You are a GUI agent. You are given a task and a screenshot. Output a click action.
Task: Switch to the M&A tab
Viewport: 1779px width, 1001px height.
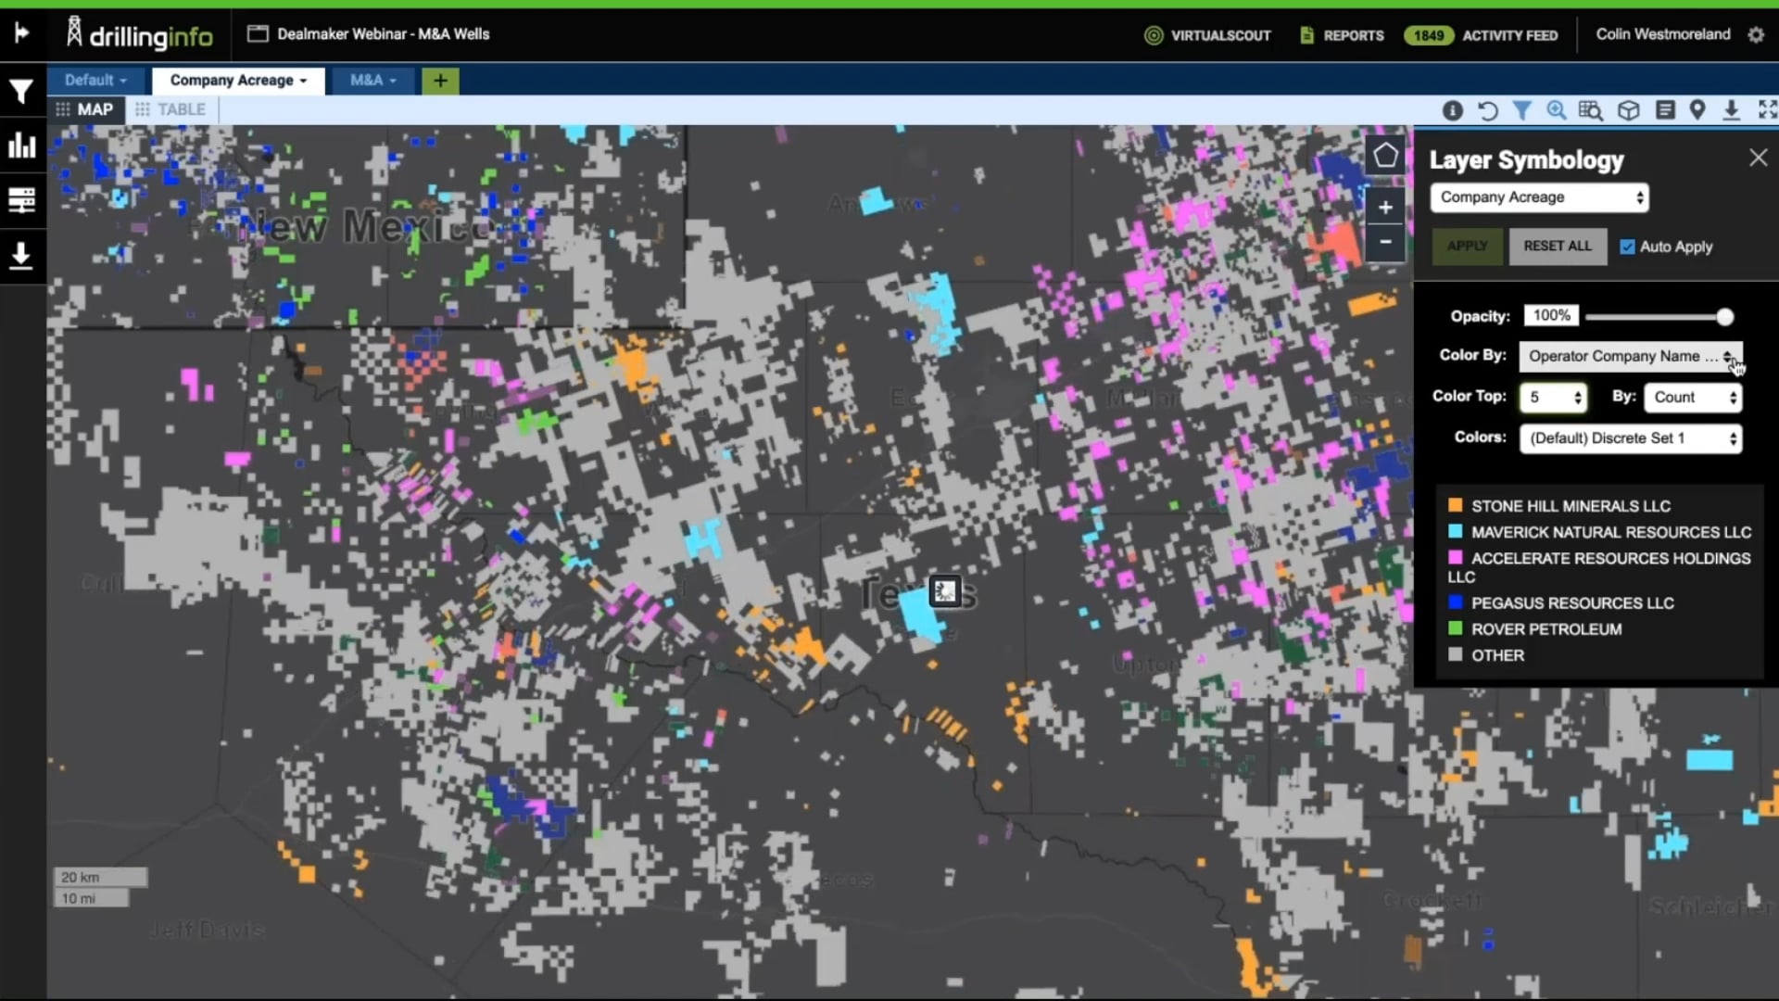coord(372,81)
